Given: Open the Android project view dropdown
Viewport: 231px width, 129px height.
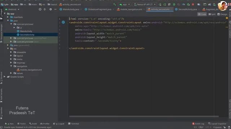Looking at the screenshot, I should click(12, 9).
